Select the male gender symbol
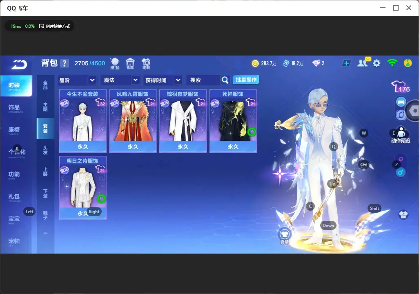Screen dimensions: 419x294 click(x=401, y=172)
